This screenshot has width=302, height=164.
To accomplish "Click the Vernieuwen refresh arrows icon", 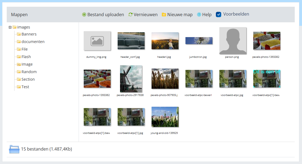I will 131,15.
